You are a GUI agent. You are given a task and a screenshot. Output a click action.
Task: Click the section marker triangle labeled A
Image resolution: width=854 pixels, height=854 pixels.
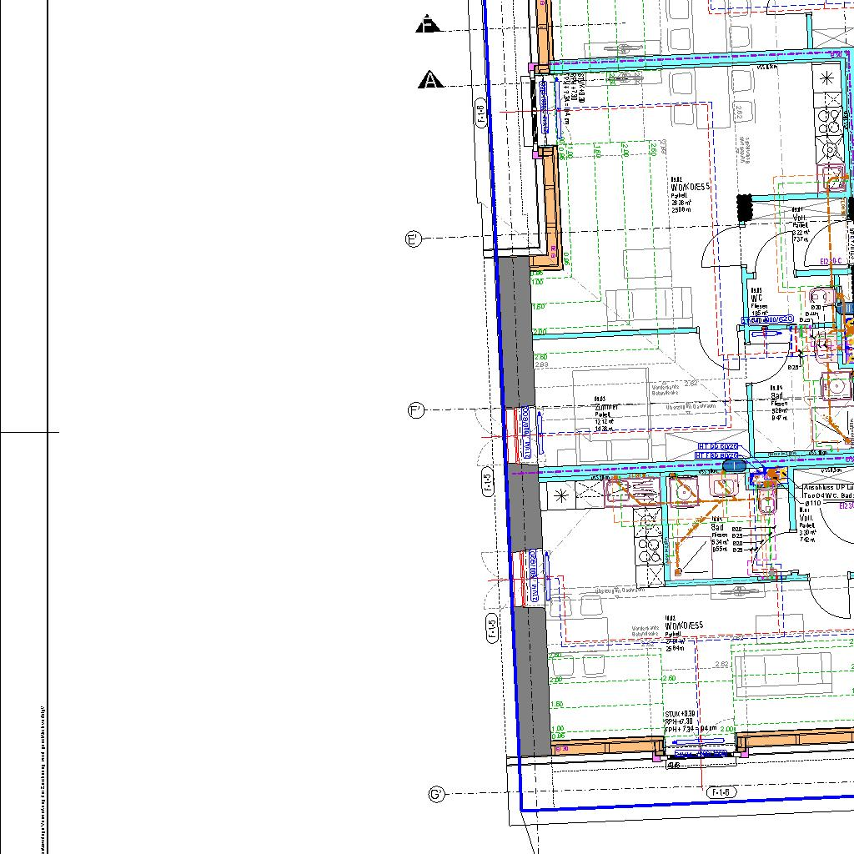(430, 80)
